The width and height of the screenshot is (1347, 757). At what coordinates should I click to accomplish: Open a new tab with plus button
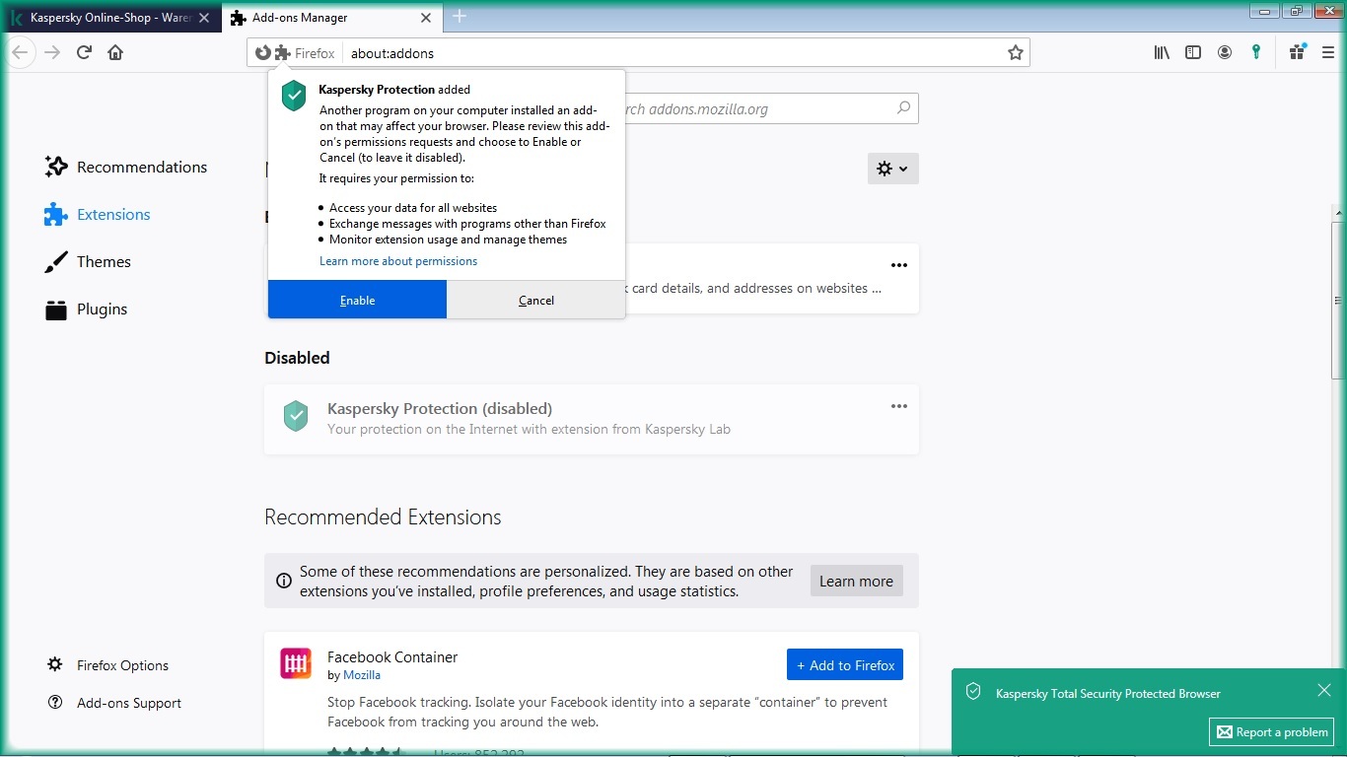[460, 16]
